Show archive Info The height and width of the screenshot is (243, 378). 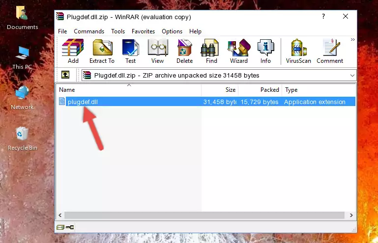coord(265,51)
